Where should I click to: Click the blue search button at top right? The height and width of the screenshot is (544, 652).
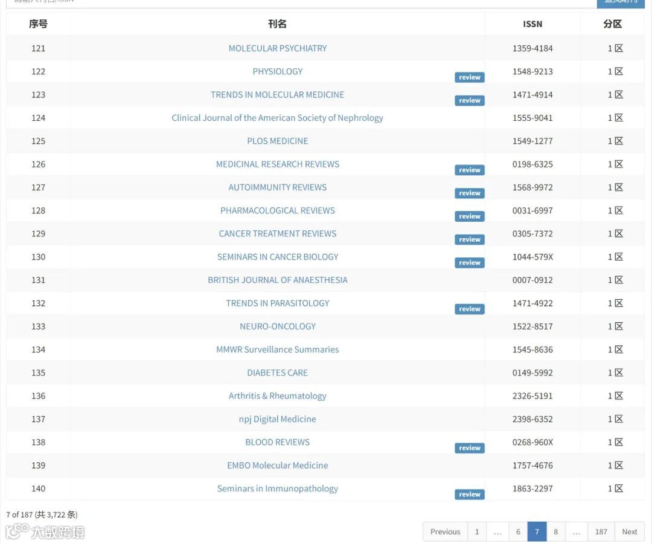pos(621,4)
